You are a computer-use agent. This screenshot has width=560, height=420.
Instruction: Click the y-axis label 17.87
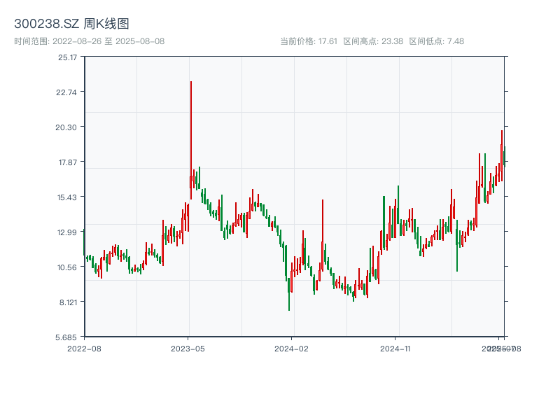(68, 162)
